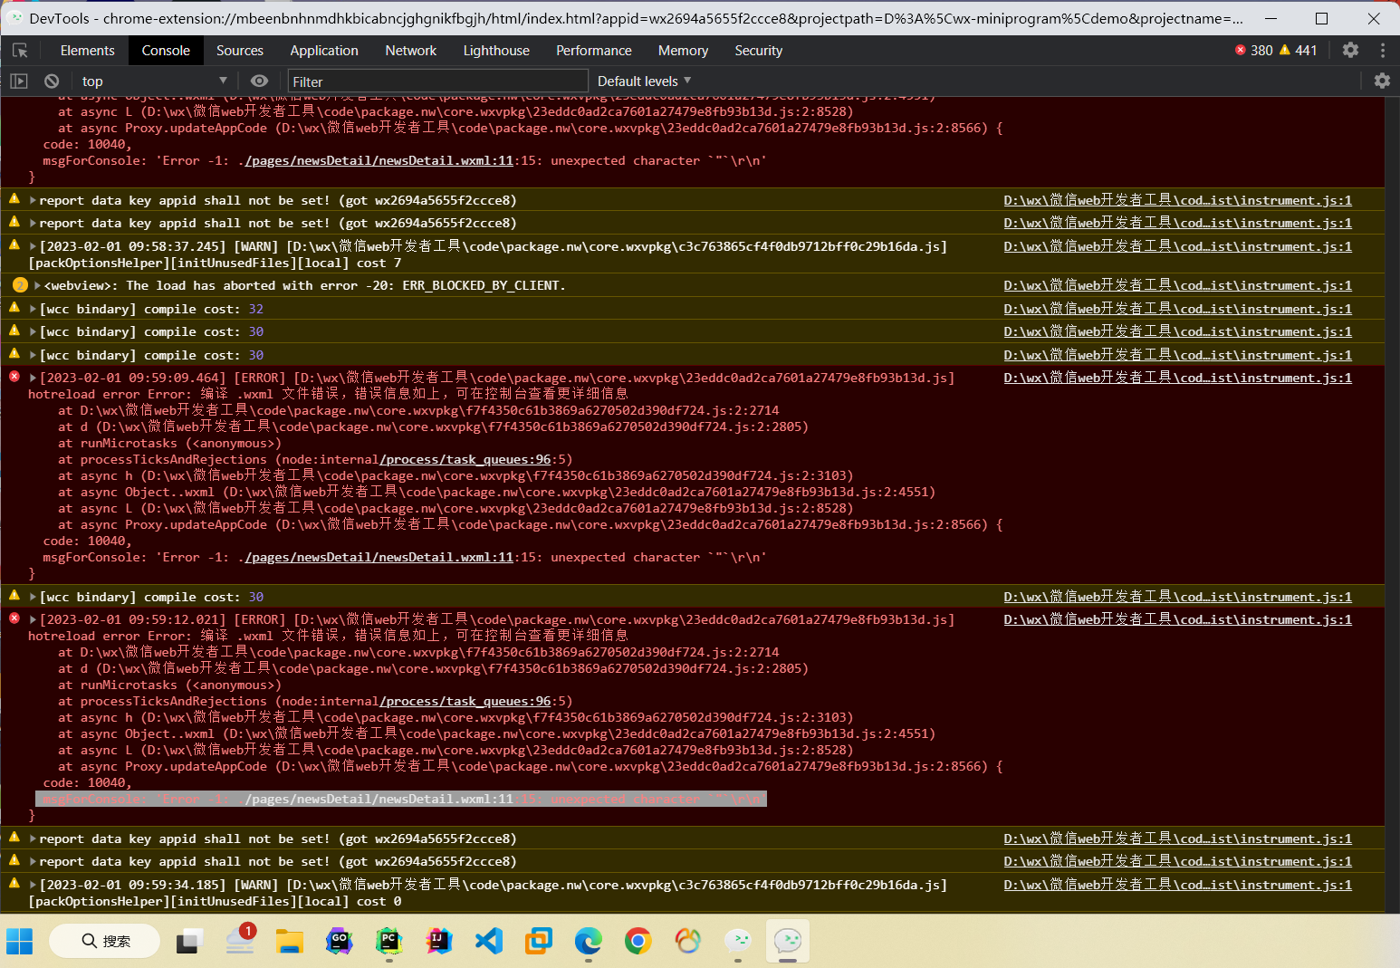Screen dimensions: 1400x968
Task: Open the Default levels dropdown
Action: click(x=643, y=81)
